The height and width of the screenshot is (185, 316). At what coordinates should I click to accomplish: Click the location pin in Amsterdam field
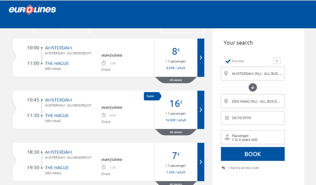[x=226, y=73]
